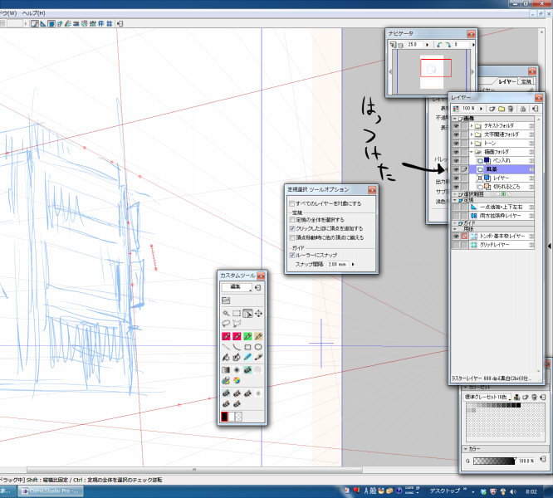553x498 pixels.
Task: Click the rotate left arrow in Navigator
Action: (x=440, y=45)
